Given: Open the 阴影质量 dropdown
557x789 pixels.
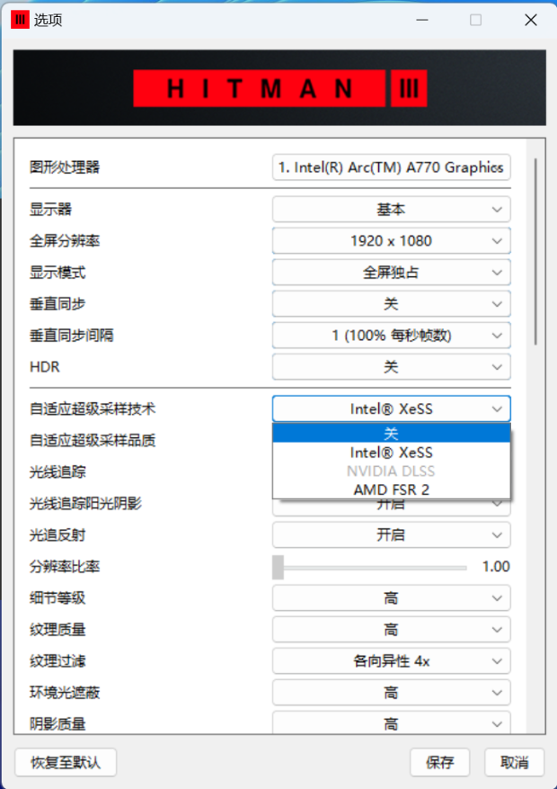Looking at the screenshot, I should pyautogui.click(x=392, y=723).
